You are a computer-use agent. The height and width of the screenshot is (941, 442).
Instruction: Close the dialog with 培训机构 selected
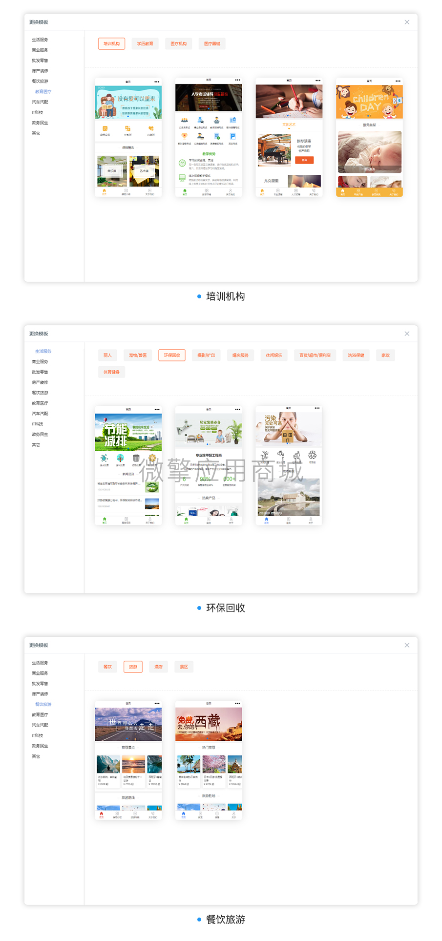pyautogui.click(x=407, y=22)
